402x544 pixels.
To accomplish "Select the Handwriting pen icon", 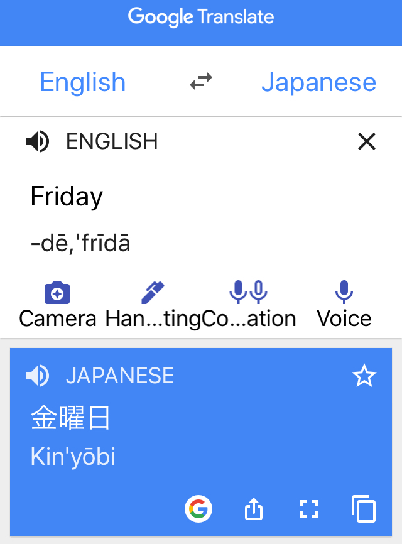I will click(153, 293).
